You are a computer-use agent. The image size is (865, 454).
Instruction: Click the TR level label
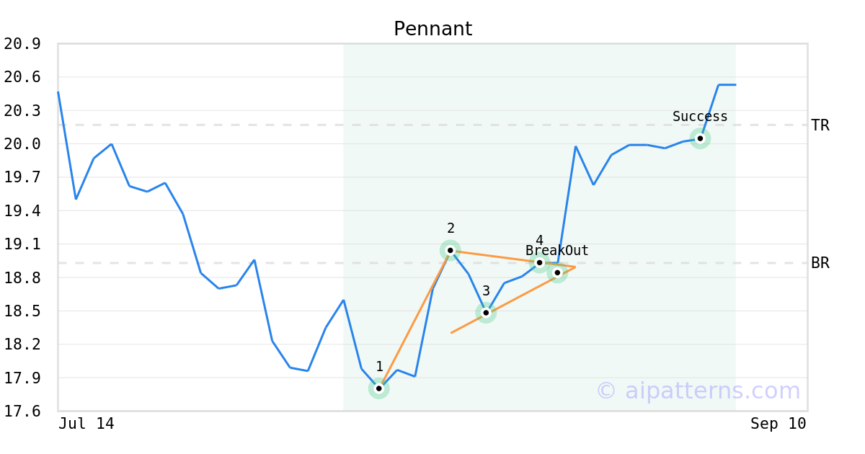[x=820, y=125]
